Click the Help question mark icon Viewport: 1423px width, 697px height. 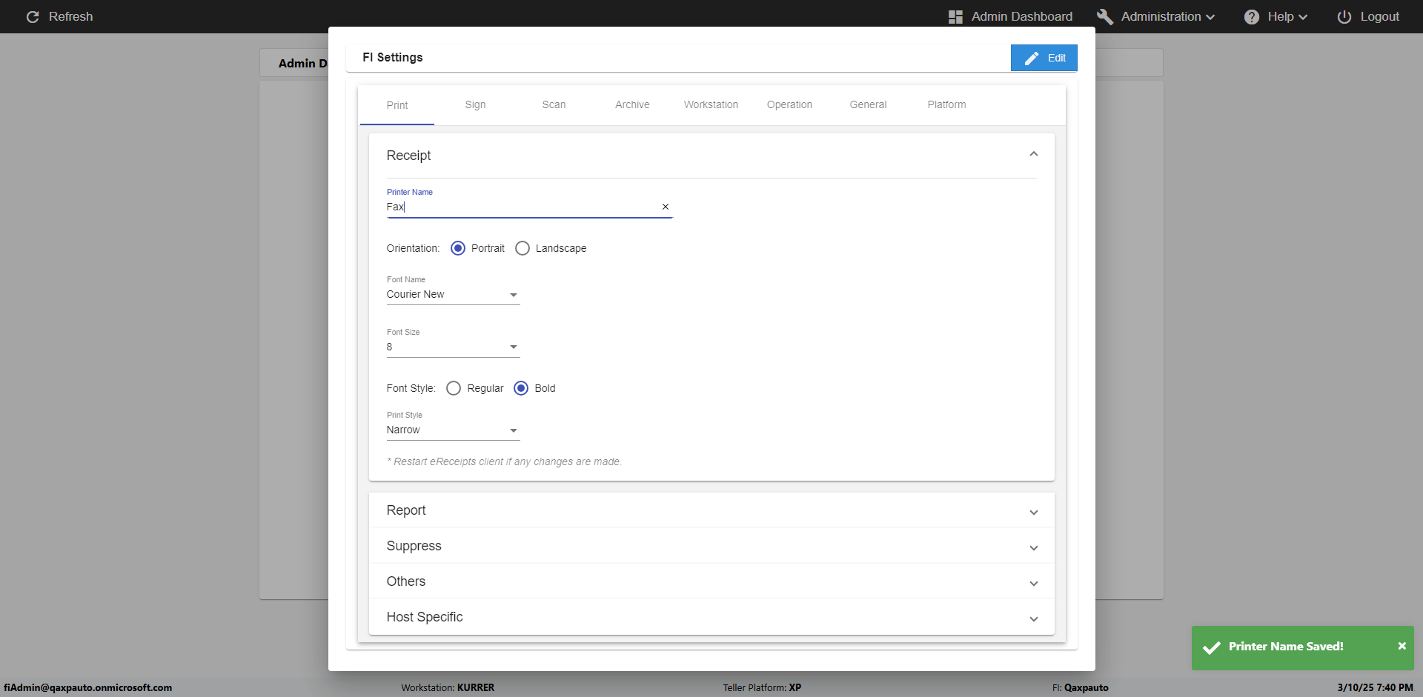tap(1251, 16)
